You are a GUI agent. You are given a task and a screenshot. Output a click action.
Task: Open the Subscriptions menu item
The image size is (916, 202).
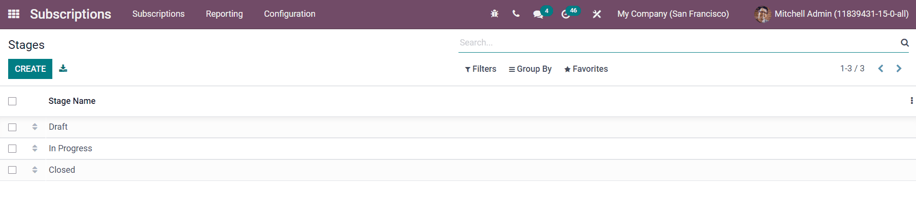(158, 14)
